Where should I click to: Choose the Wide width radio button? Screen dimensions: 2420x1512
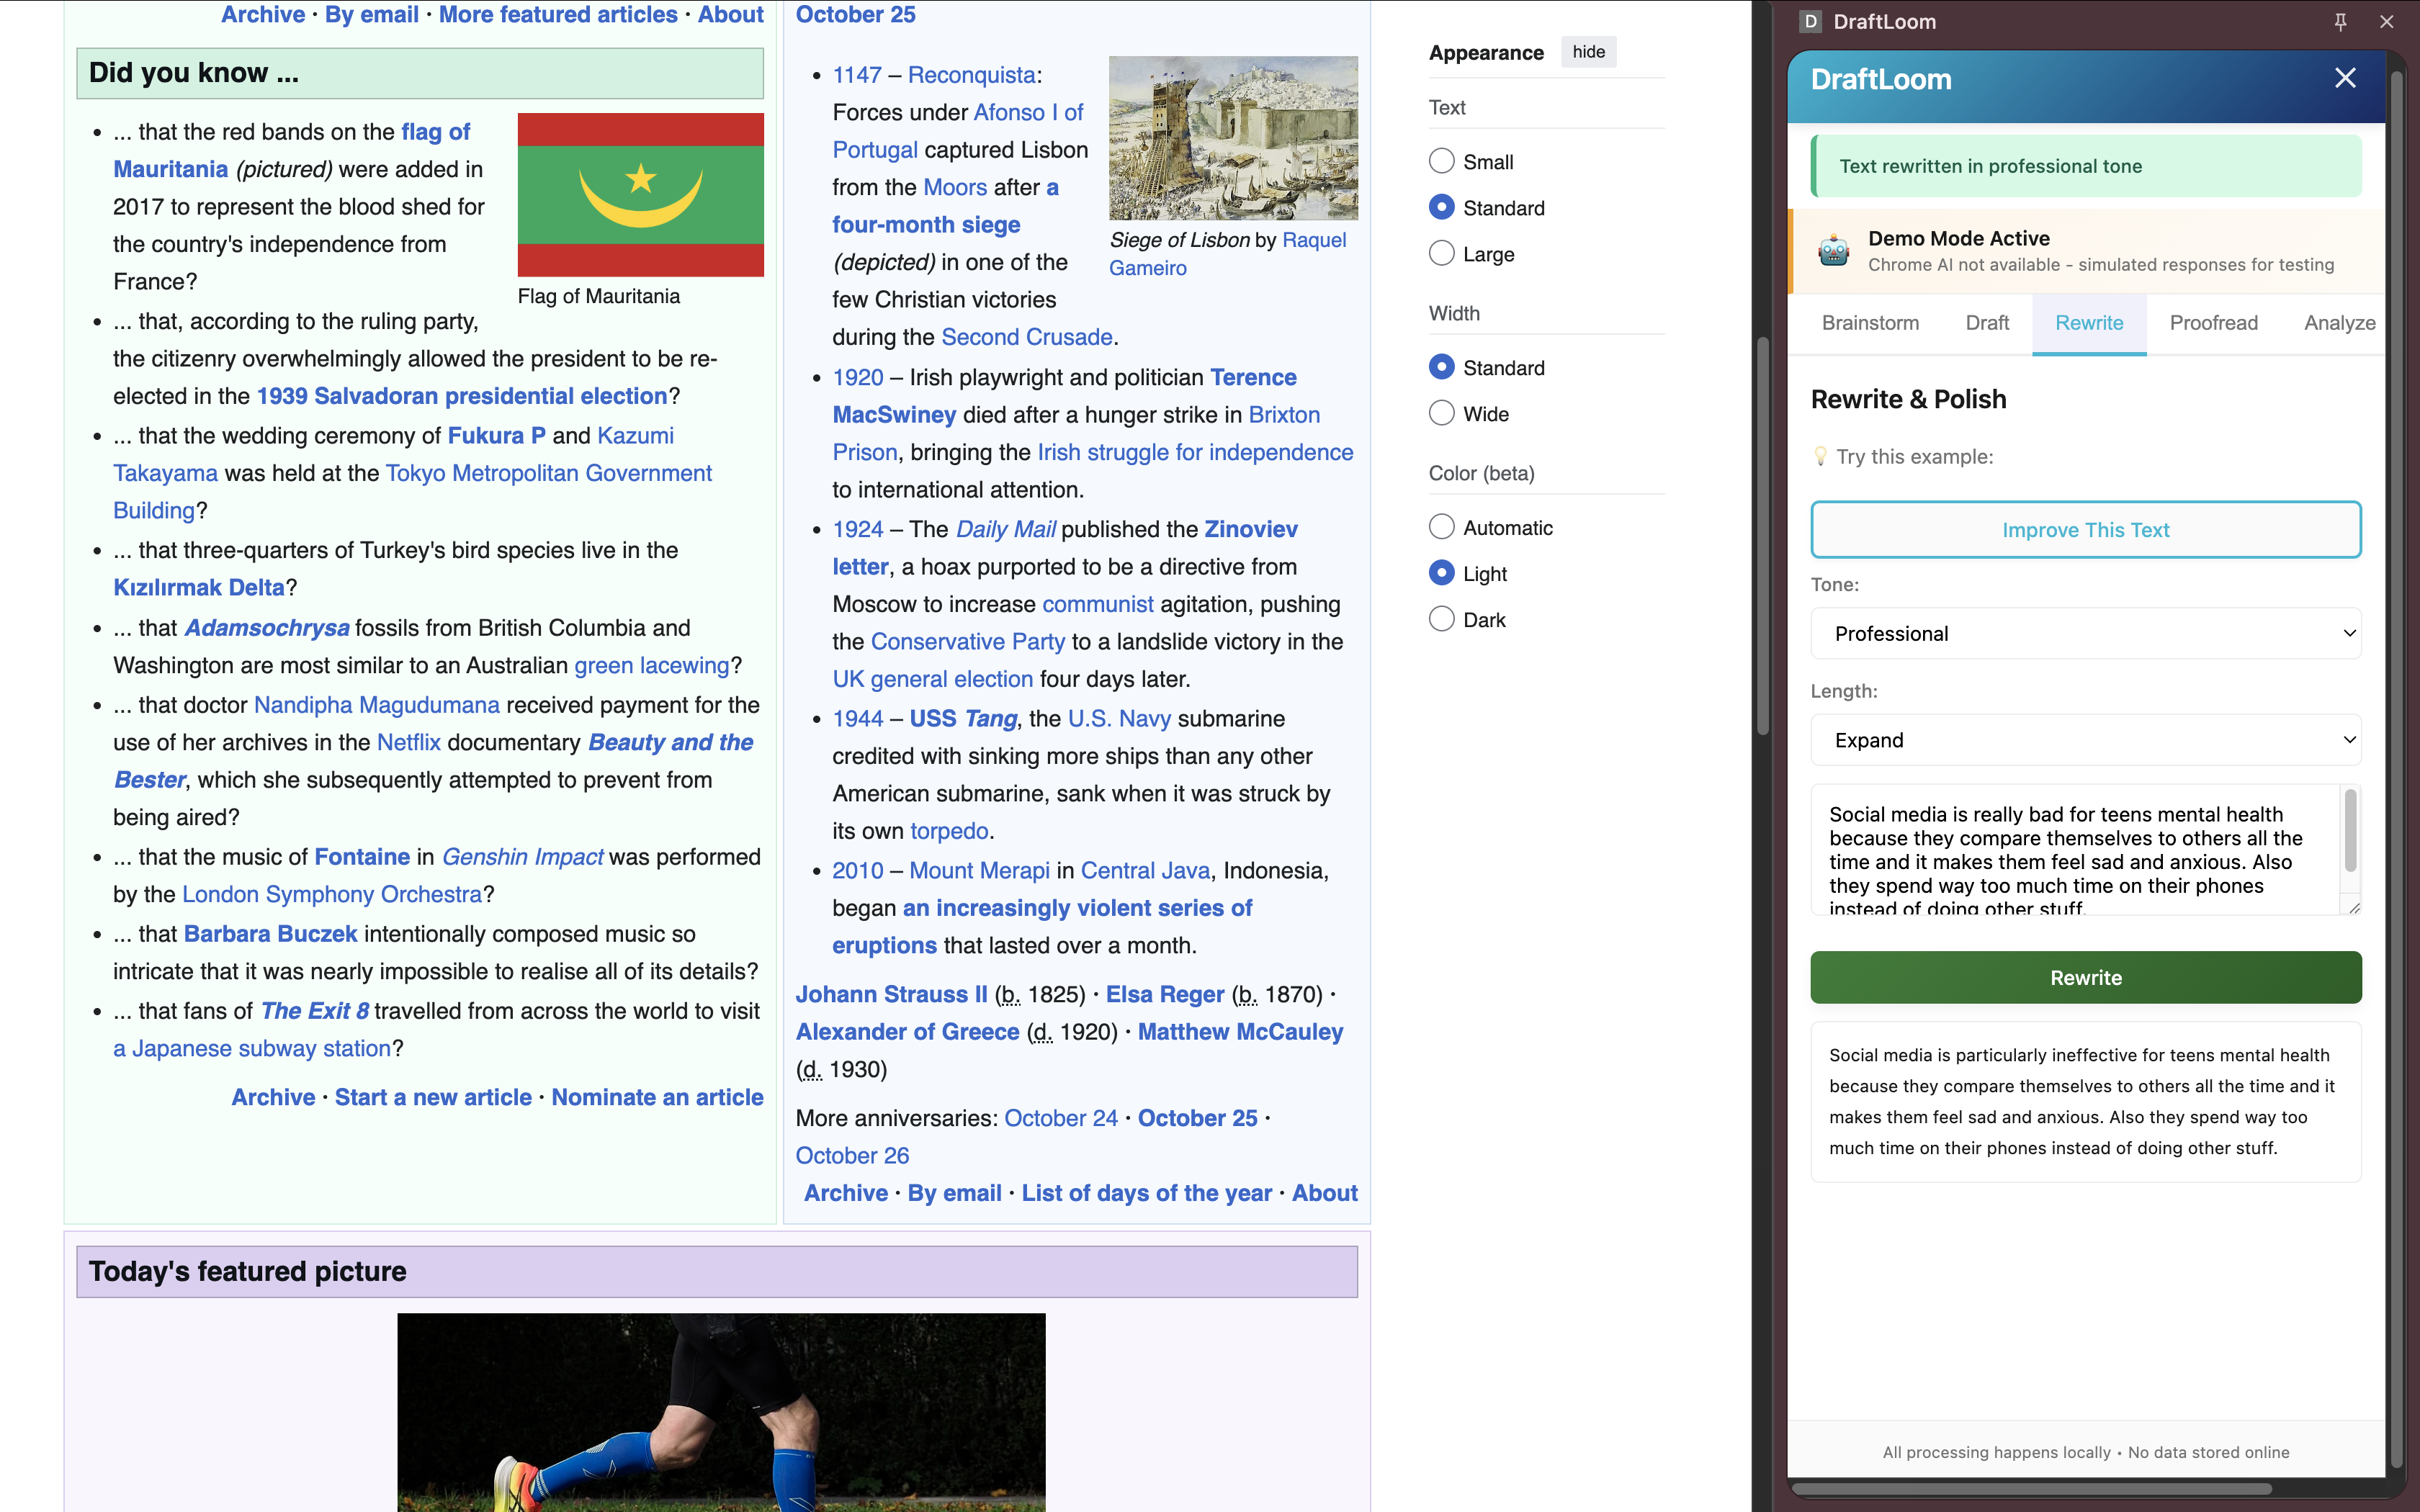[1441, 413]
